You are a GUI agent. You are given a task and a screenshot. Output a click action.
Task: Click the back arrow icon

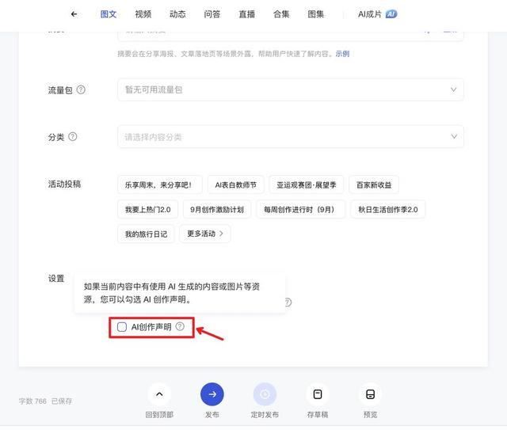click(x=74, y=14)
